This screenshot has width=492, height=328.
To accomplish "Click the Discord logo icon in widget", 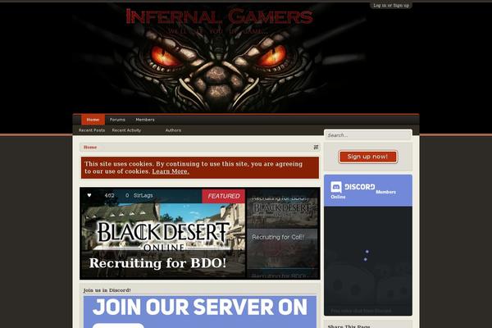I will pyautogui.click(x=336, y=187).
